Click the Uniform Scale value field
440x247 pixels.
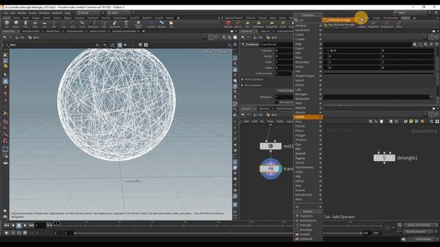pyautogui.click(x=284, y=73)
